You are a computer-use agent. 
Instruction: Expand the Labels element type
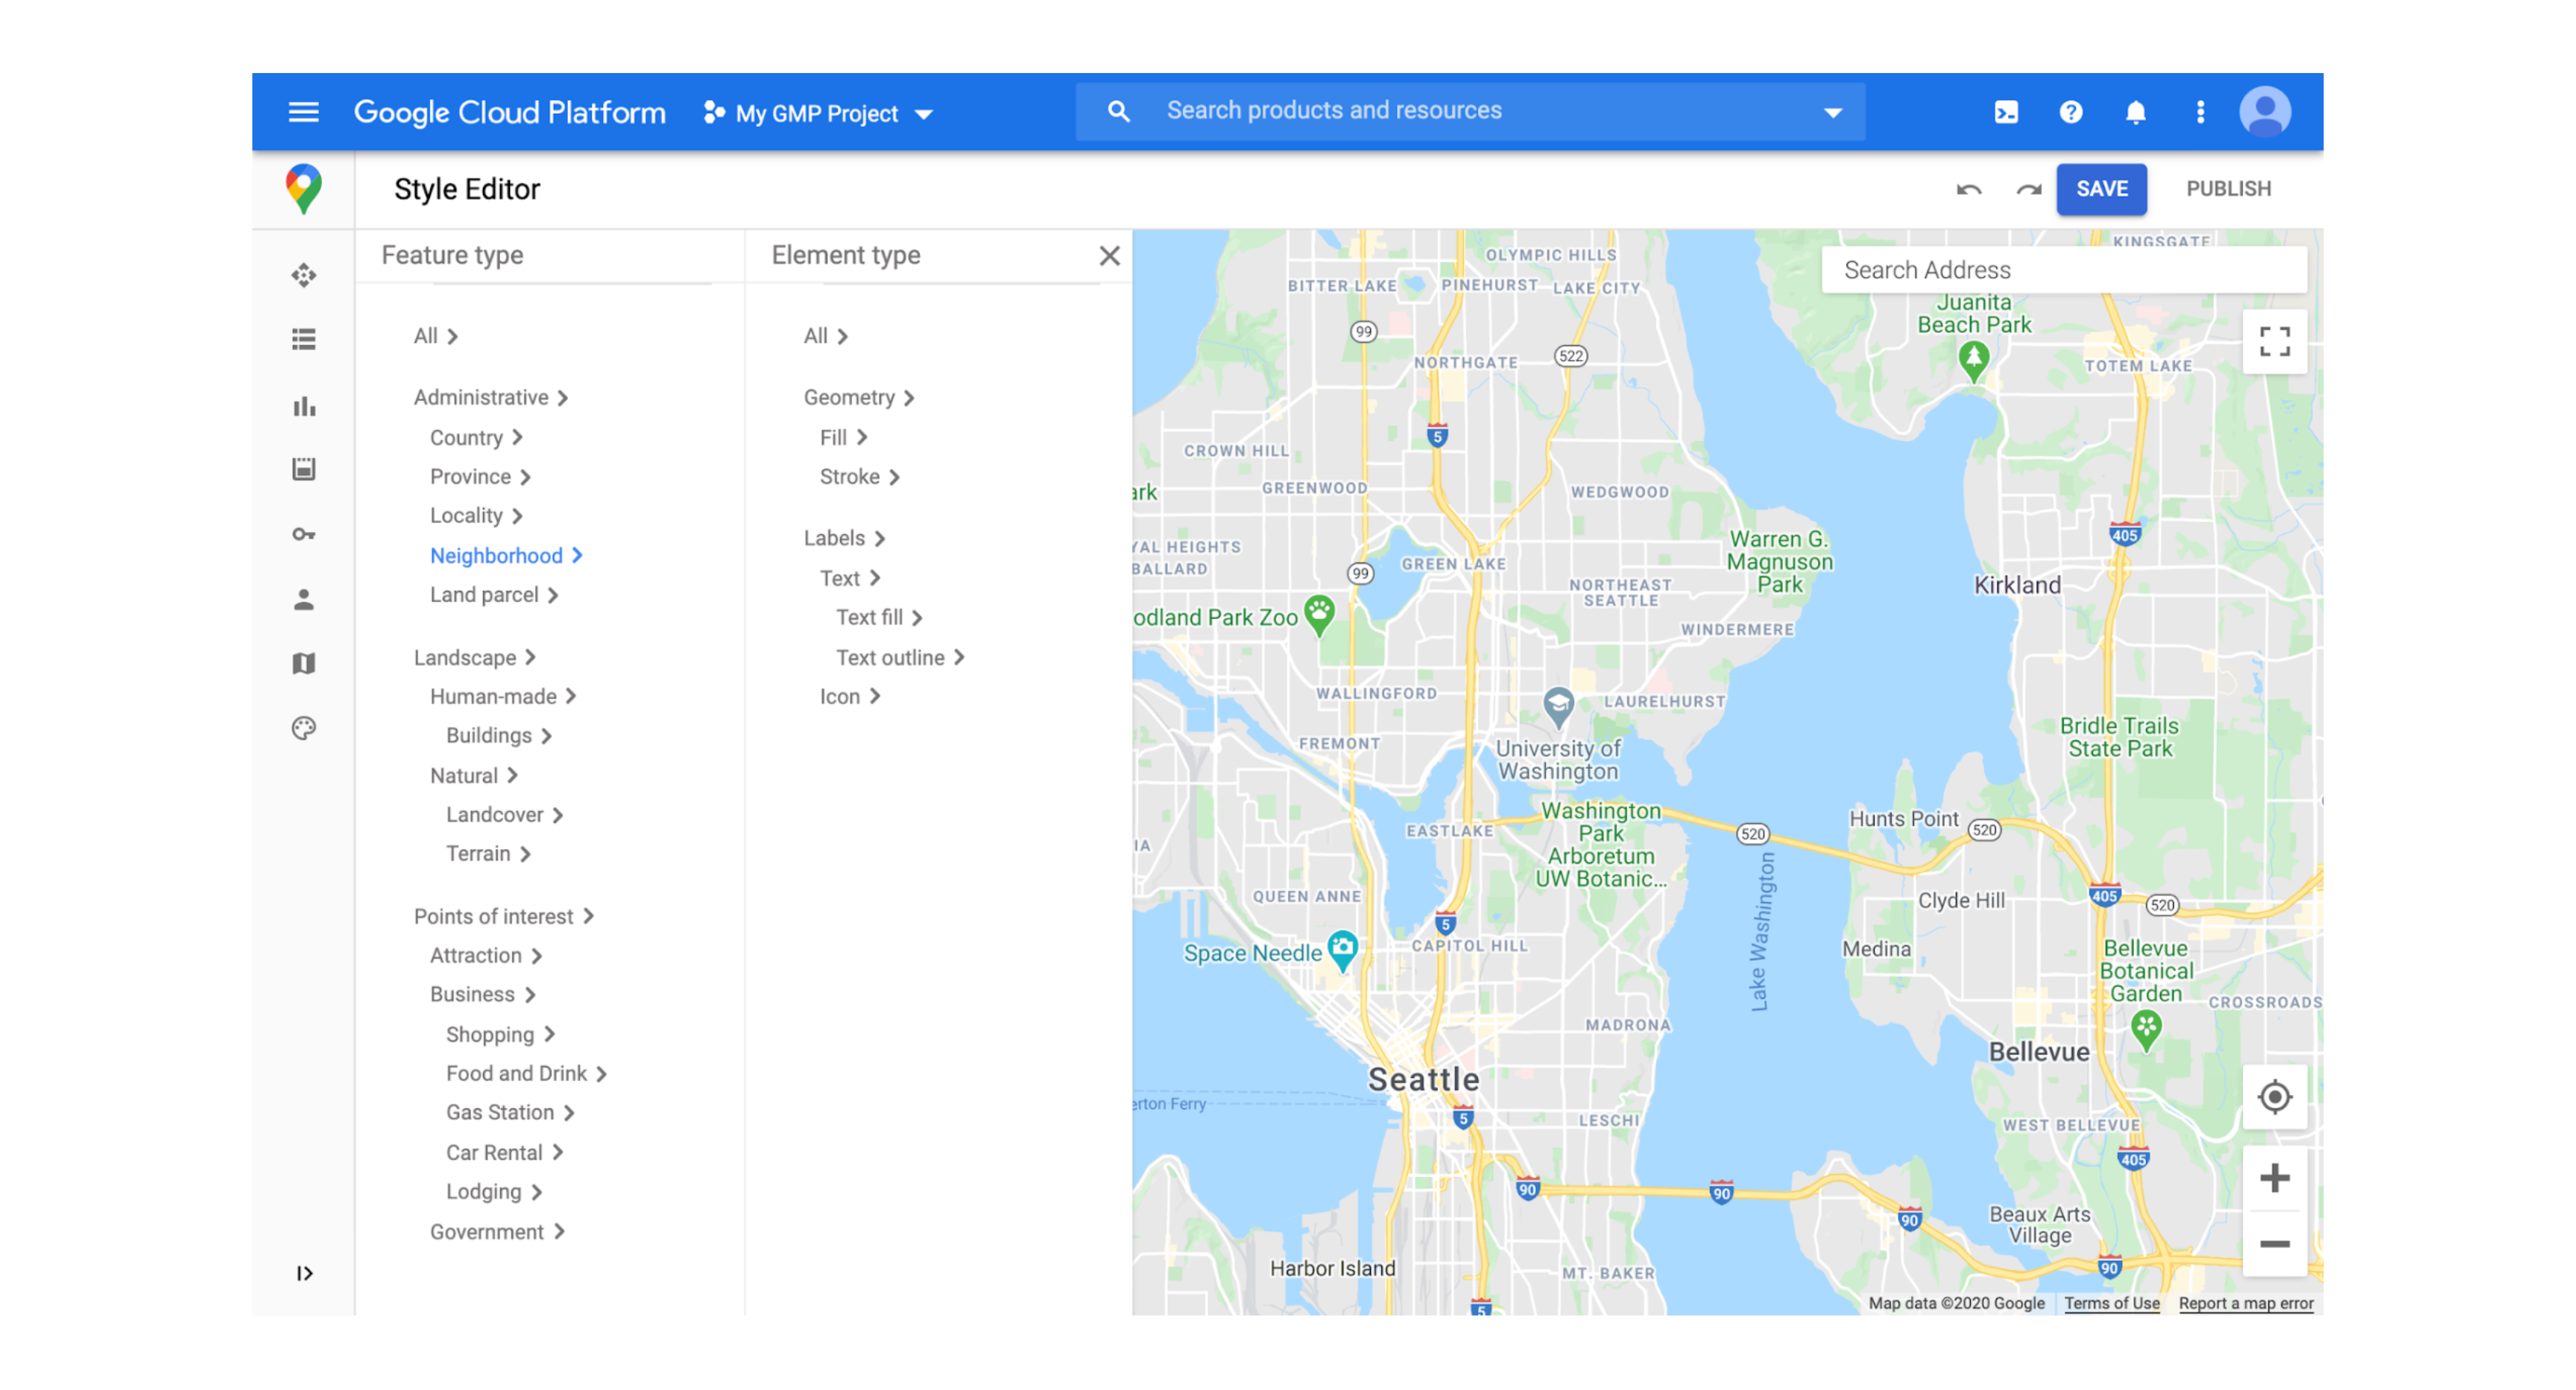[x=844, y=539]
